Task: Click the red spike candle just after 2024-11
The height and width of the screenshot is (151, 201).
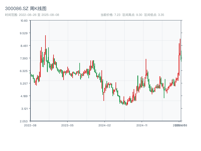Action: point(146,69)
